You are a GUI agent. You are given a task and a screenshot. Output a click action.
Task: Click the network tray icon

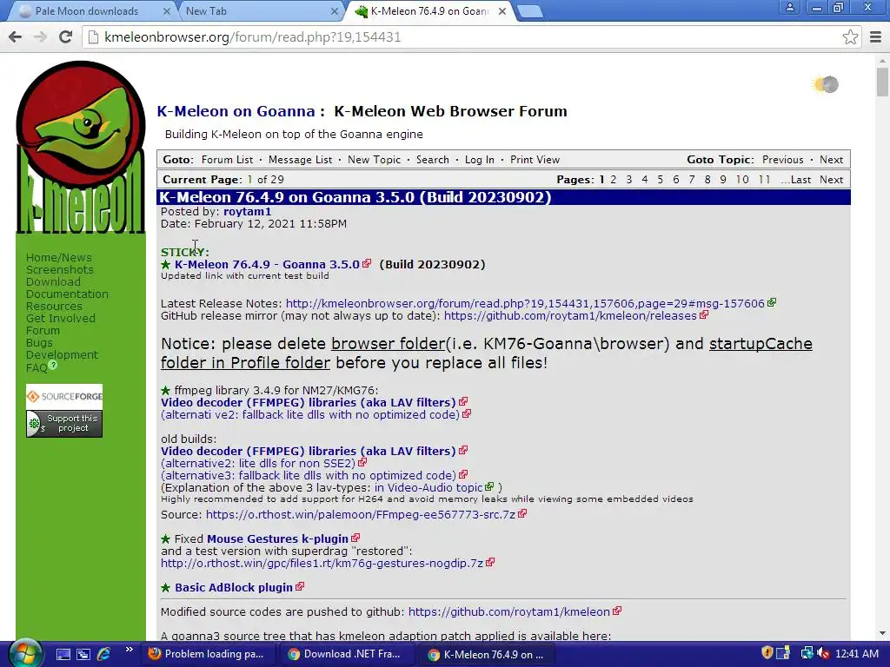[807, 654]
